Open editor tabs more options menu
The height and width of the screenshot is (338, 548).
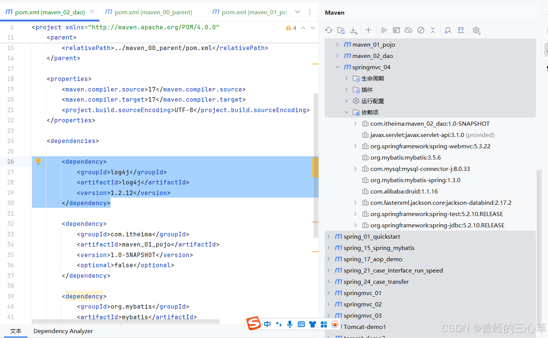[310, 12]
